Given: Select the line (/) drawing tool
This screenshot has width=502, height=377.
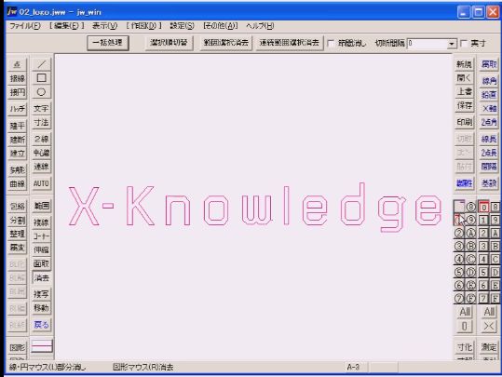Looking at the screenshot, I should [41, 64].
